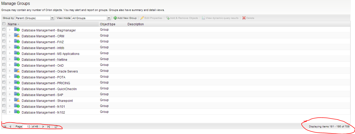
Task: Click the Description column header
Action: [136, 24]
